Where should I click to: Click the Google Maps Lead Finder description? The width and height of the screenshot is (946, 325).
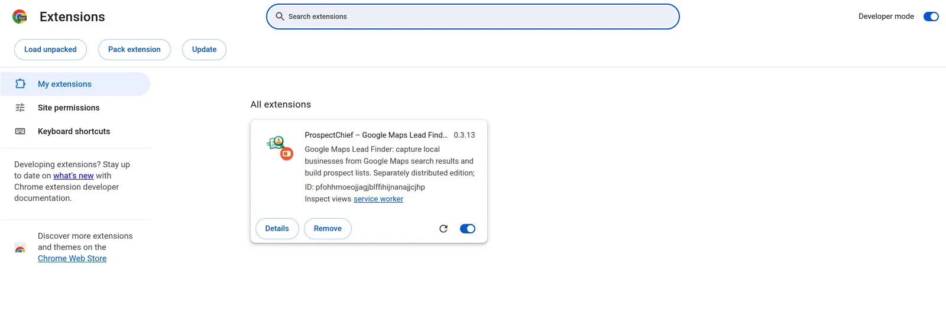[x=390, y=161]
